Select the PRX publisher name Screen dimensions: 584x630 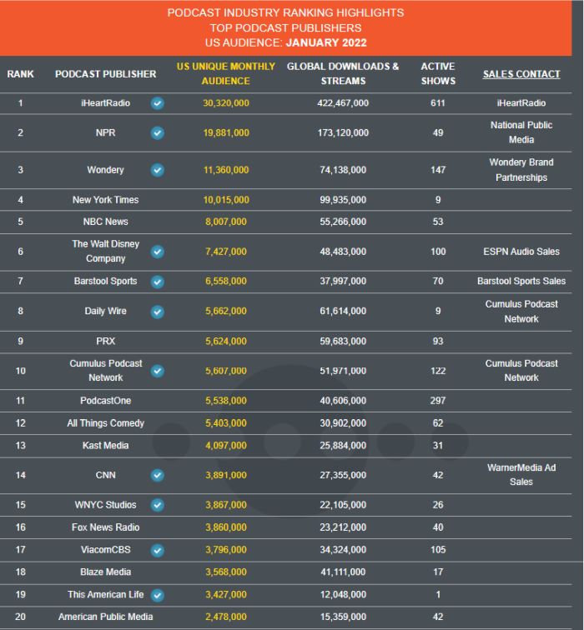click(105, 342)
